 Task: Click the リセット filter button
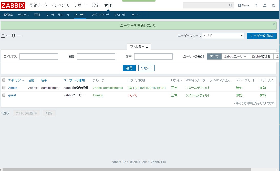[147, 68]
